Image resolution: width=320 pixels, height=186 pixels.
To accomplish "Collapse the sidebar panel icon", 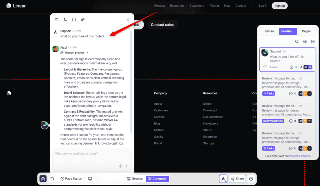I will (312, 42).
